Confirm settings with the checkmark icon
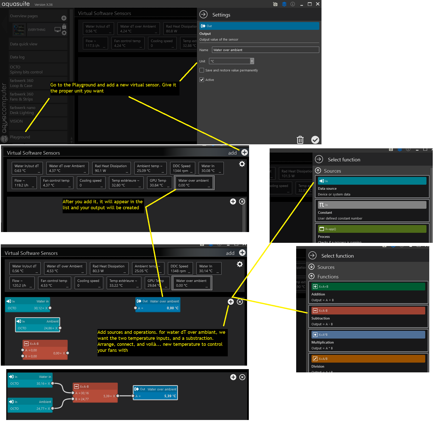Screen dimensions: 437x426 [x=315, y=140]
